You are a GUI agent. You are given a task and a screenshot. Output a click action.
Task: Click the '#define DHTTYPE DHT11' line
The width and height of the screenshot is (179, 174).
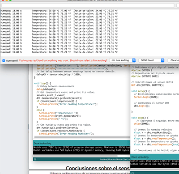145,76
